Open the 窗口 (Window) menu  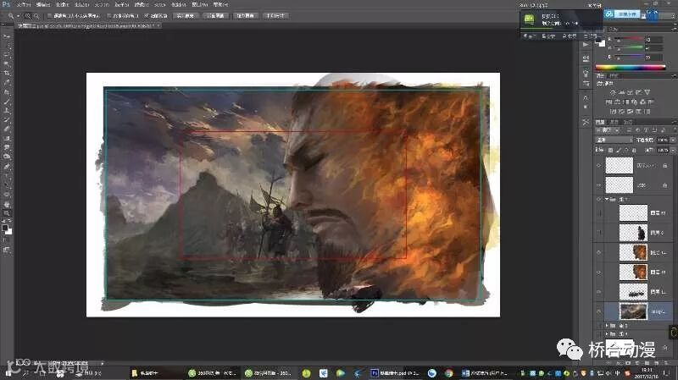200,5
